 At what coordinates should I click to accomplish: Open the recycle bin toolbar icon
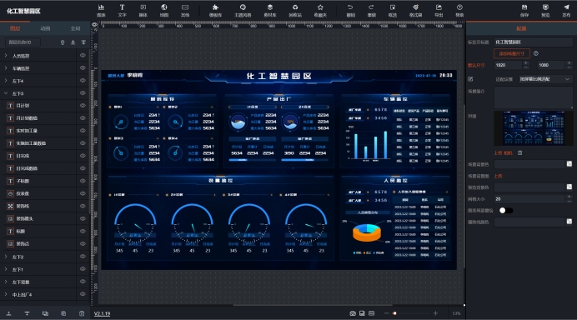click(x=295, y=10)
